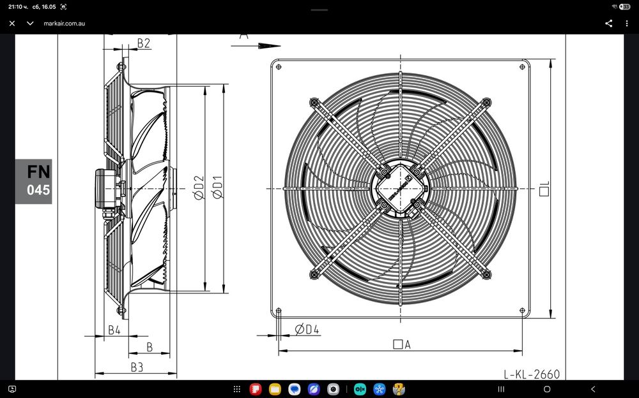Tap the Recents navigation button
The width and height of the screenshot is (639, 398).
(501, 389)
